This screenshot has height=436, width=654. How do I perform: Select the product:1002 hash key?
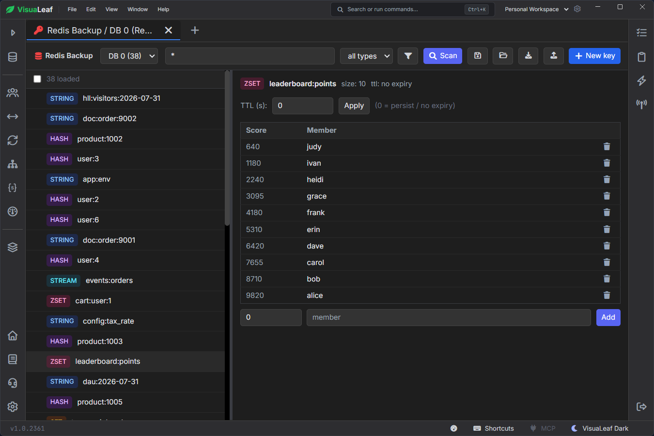click(x=125, y=139)
